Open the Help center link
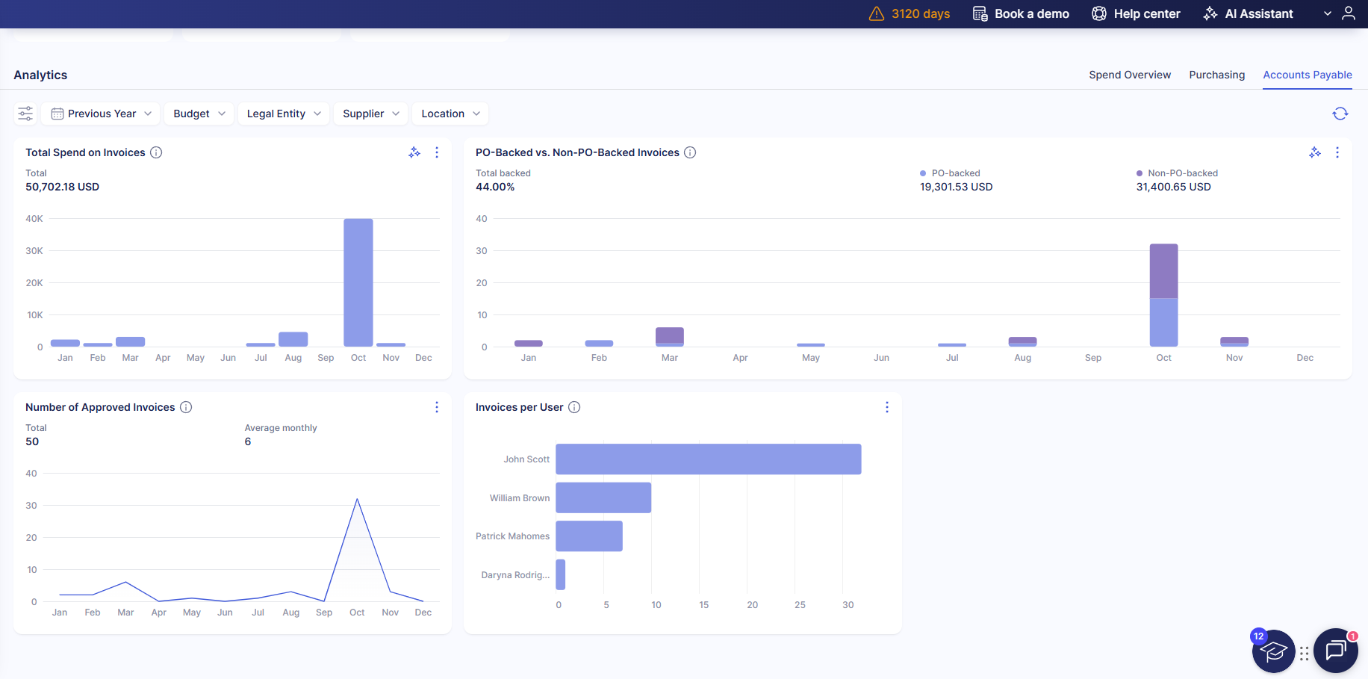This screenshot has width=1368, height=679. [x=1136, y=13]
